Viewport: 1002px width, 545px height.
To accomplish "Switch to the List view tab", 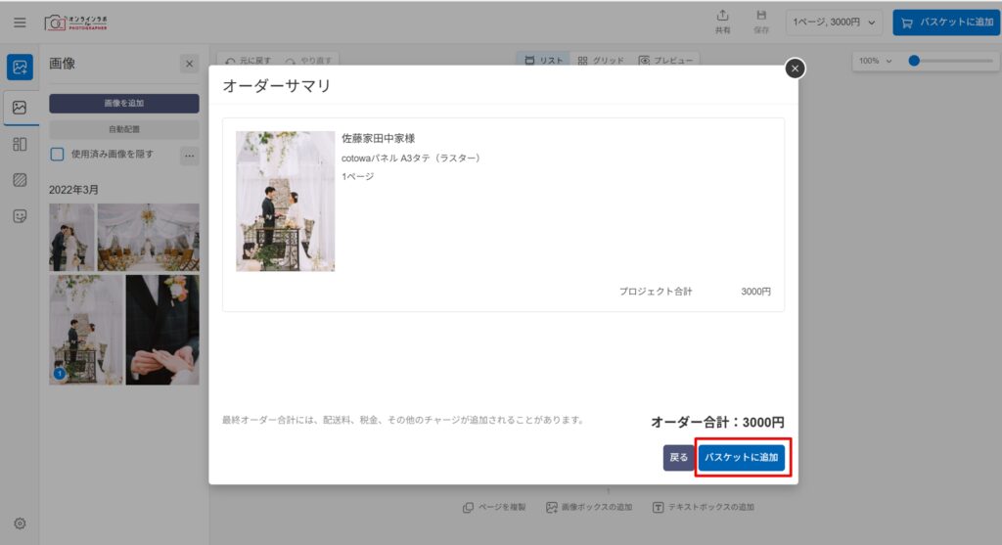I will pos(544,61).
